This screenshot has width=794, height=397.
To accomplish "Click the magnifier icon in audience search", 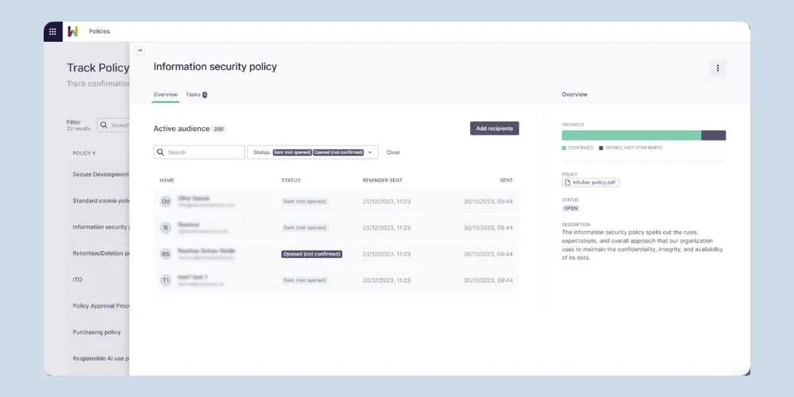I will [x=160, y=152].
